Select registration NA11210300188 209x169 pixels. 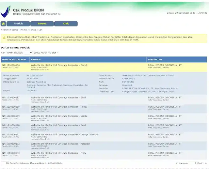(11, 107)
